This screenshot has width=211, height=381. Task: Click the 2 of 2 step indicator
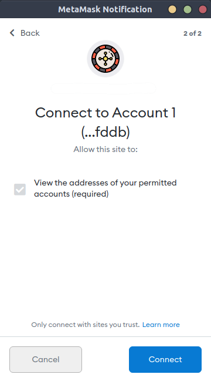(x=192, y=33)
